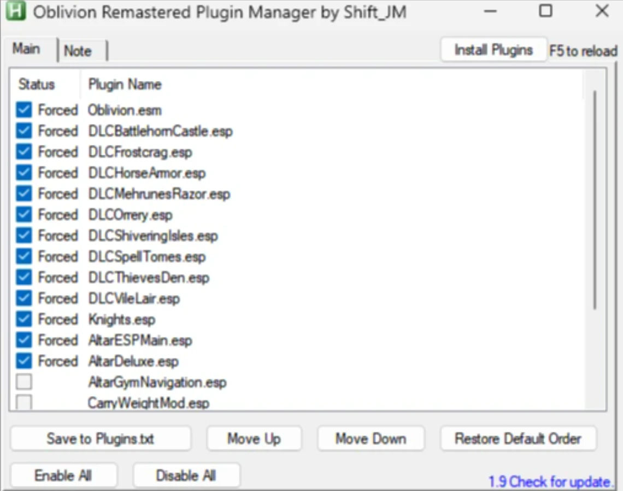Viewport: 623px width, 491px height.
Task: Click the Move Up button
Action: (254, 438)
